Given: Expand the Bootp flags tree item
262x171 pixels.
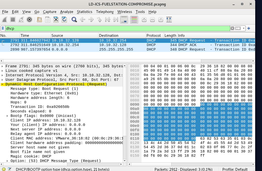Looking at the screenshot, I should tap(7, 116).
